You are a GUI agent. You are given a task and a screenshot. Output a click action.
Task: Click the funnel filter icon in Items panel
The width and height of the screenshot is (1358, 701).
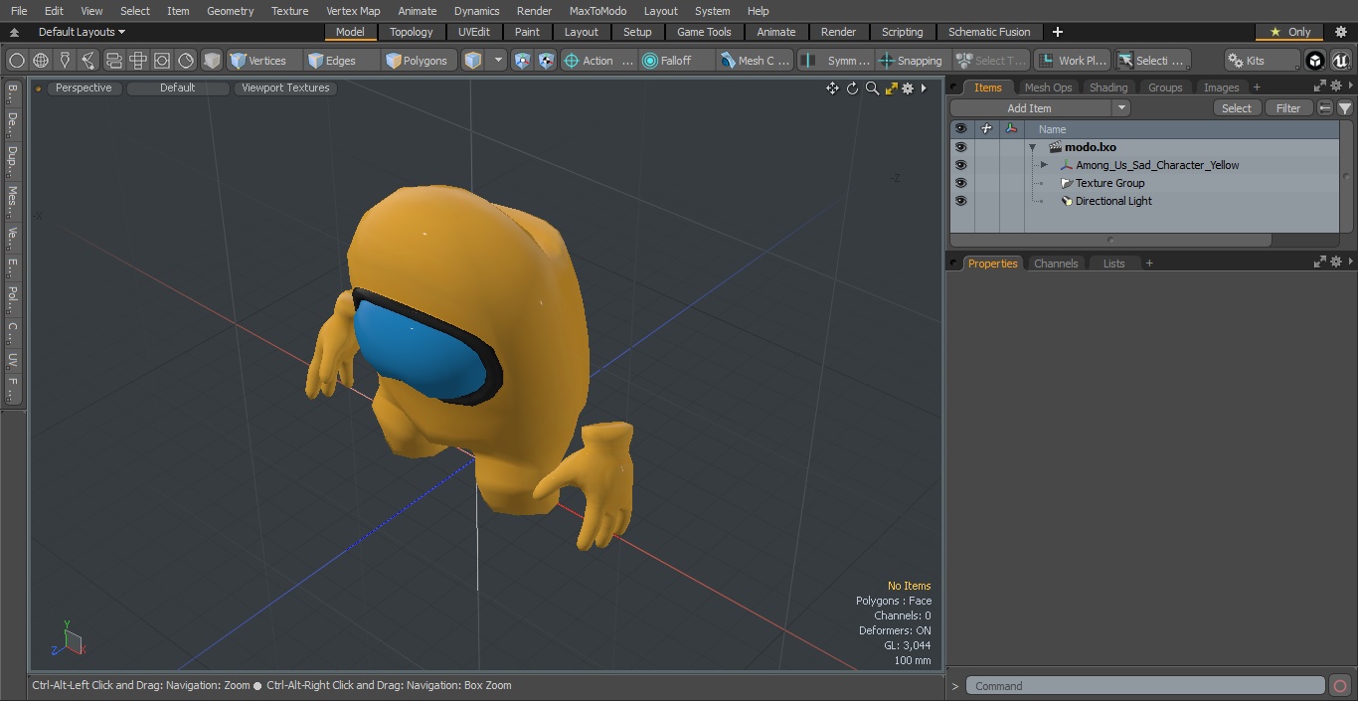coord(1345,108)
